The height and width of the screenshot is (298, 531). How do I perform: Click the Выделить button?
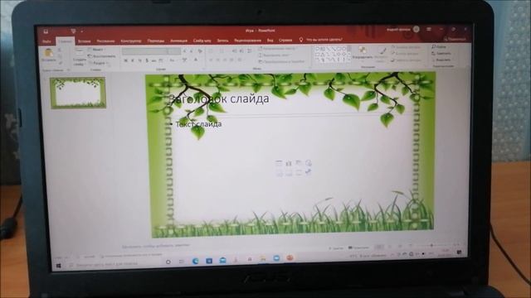tap(441, 60)
